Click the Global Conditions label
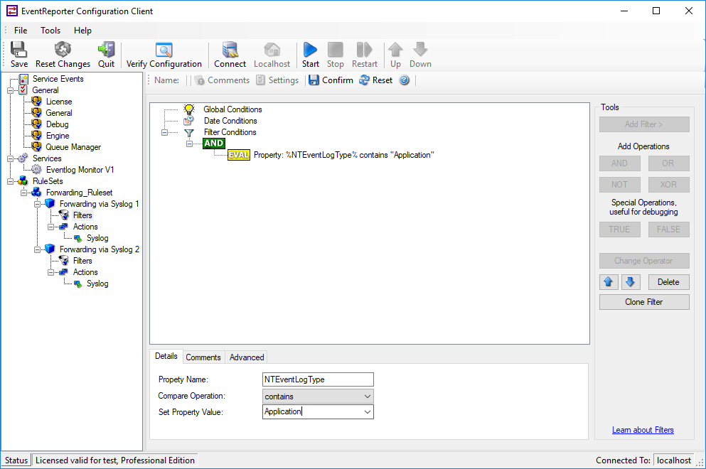 [x=232, y=109]
